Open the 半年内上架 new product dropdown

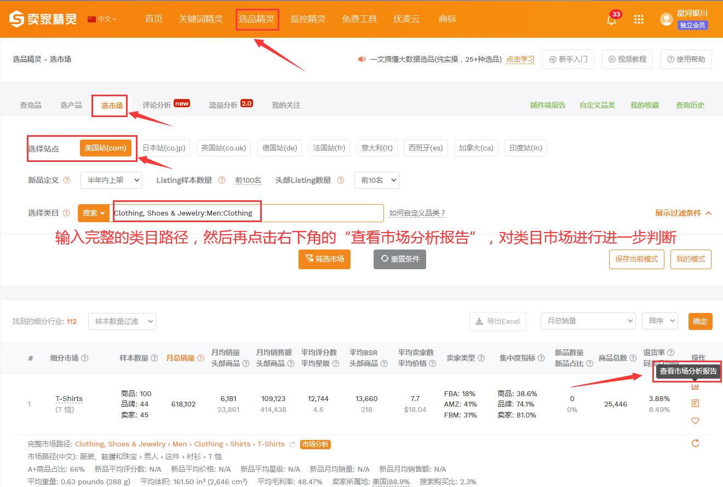coord(111,180)
